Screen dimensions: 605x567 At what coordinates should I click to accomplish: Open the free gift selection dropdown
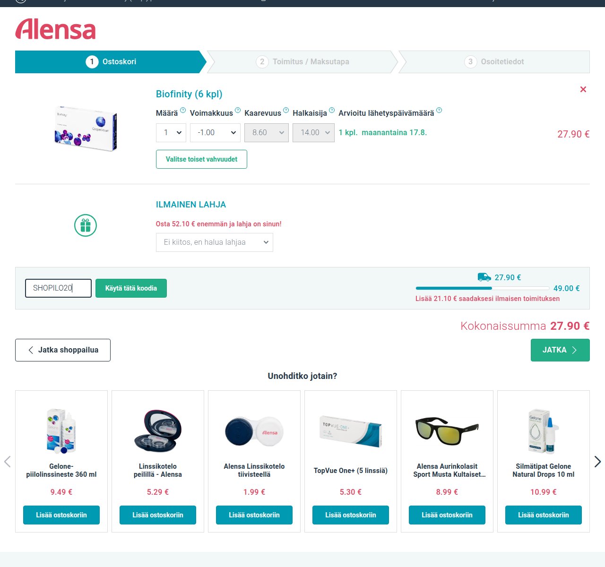(x=215, y=242)
